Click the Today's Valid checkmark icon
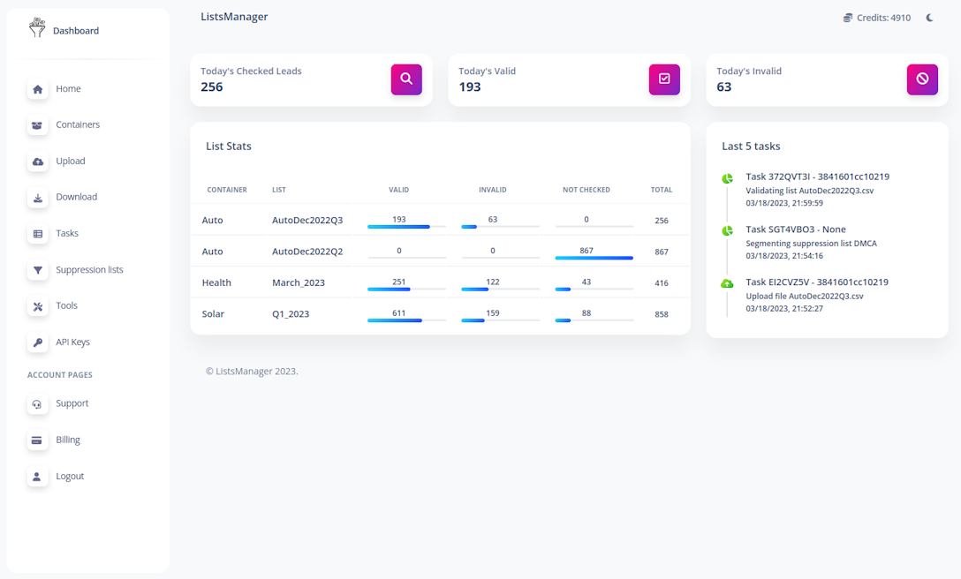The height and width of the screenshot is (579, 961). click(x=664, y=79)
